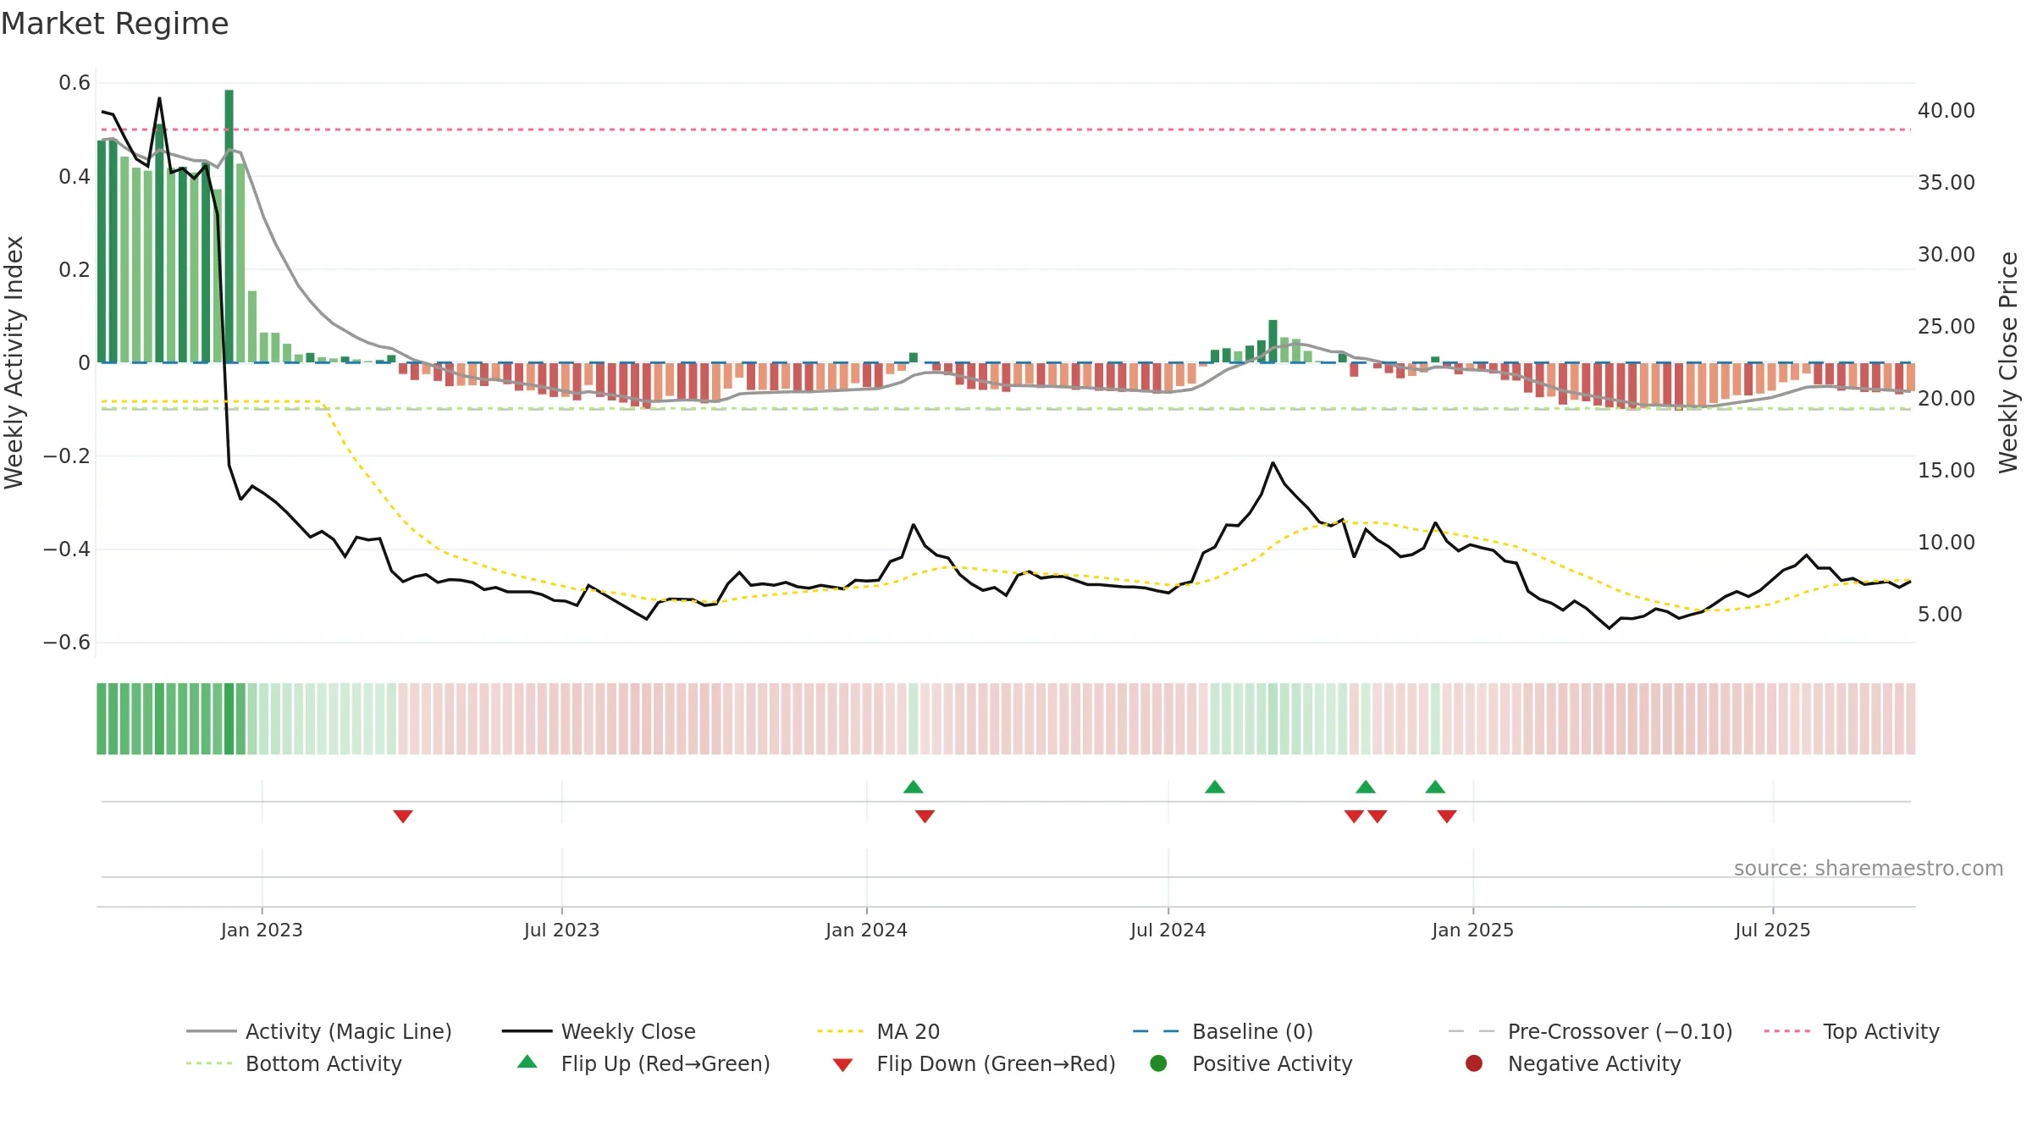Click the Jan 2023 axis label
The width and height of the screenshot is (2032, 1143).
[262, 930]
